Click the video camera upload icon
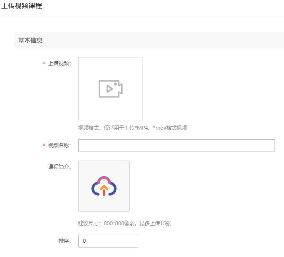Viewport: 284px width, 257px height. pyautogui.click(x=111, y=89)
